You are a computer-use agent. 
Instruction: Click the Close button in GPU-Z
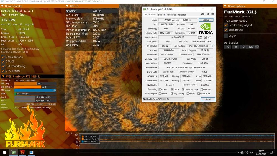(x=208, y=99)
